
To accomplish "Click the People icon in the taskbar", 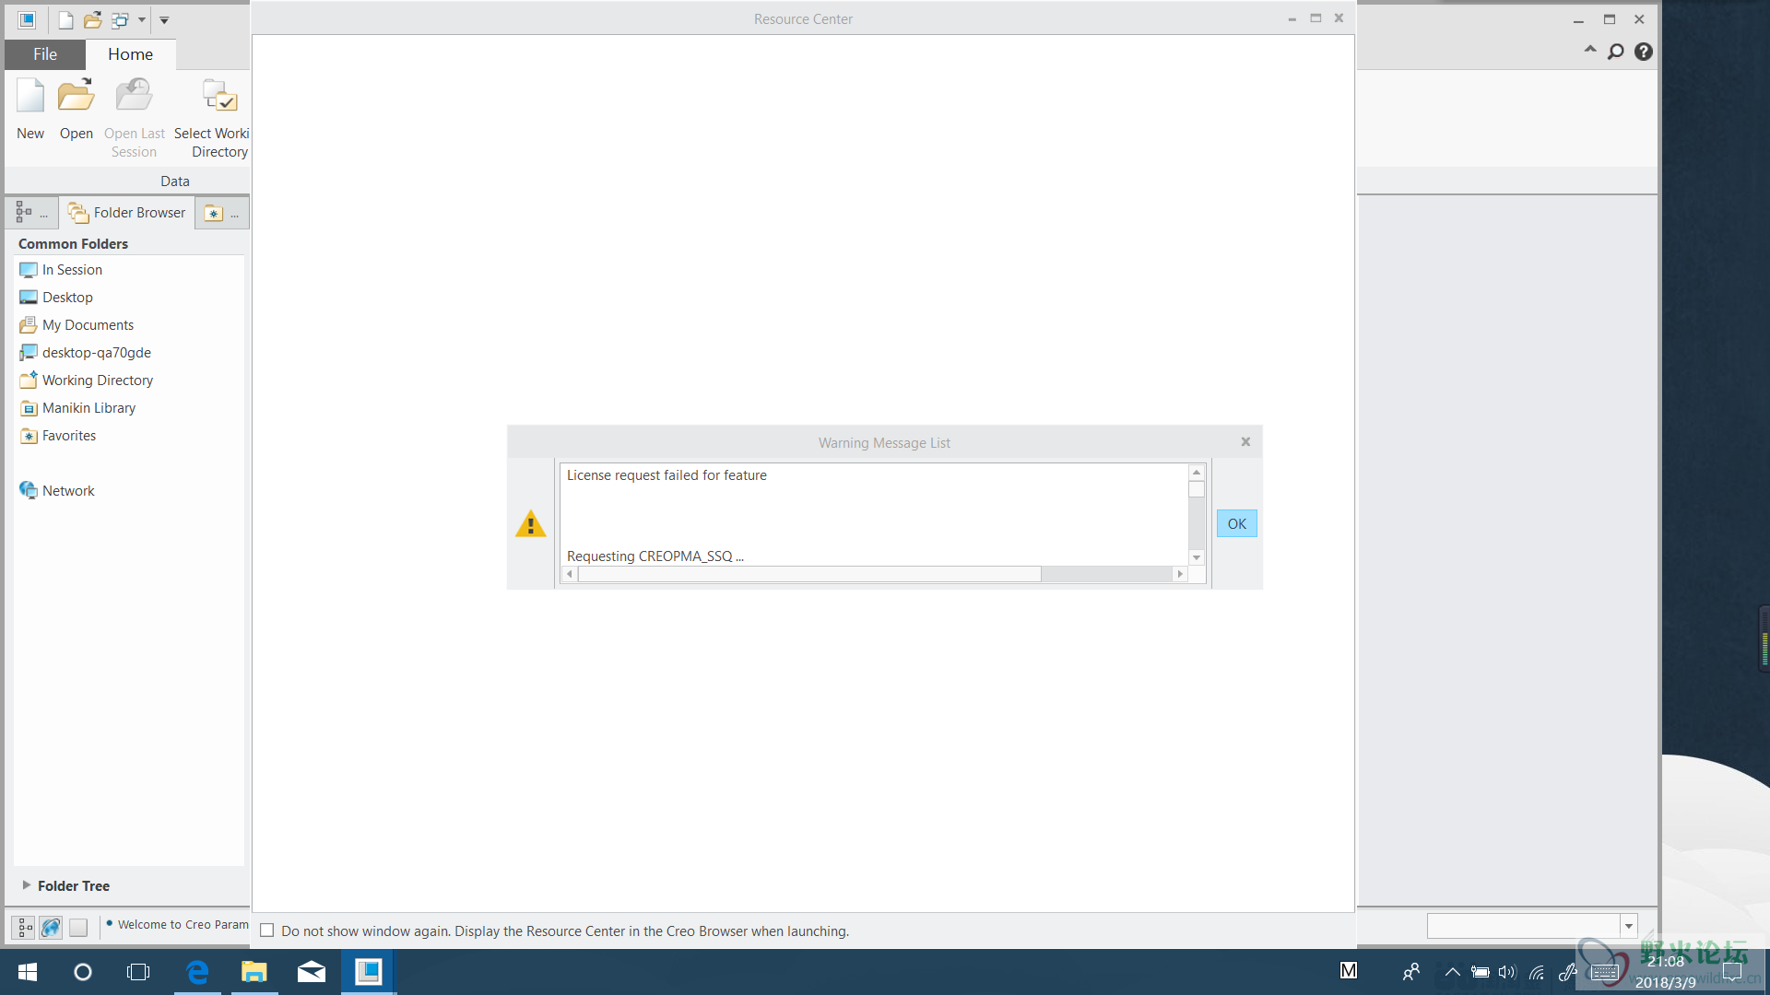I will click(1410, 972).
